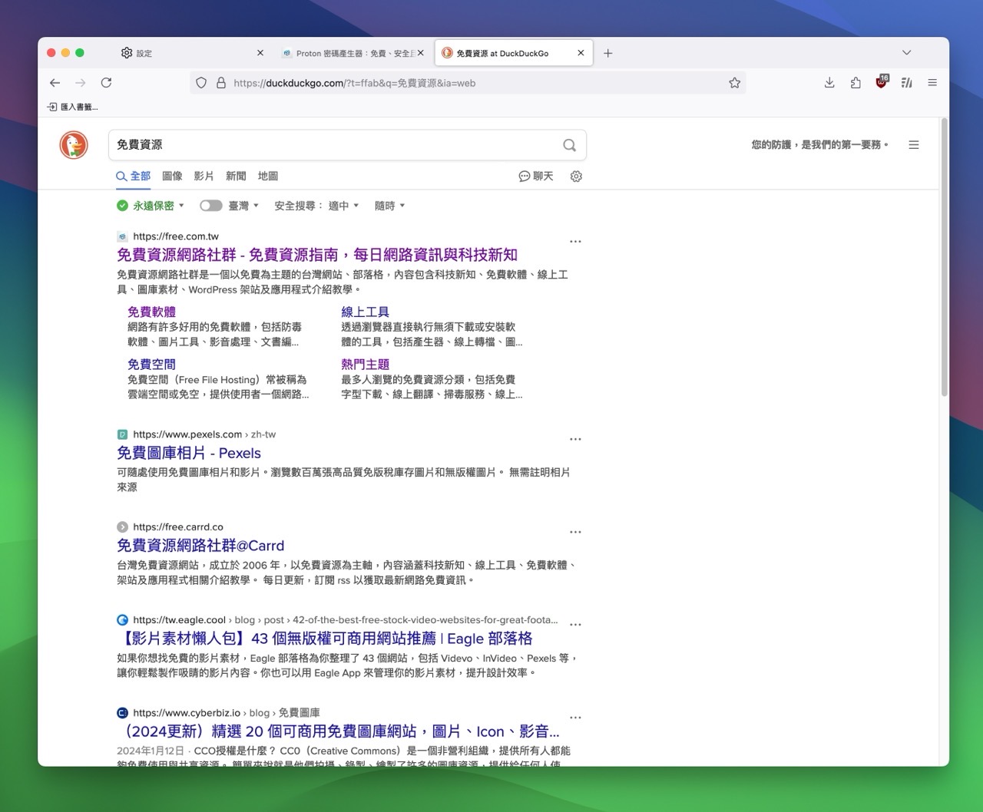Viewport: 983px width, 812px height.
Task: Switch to the 設定 tab
Action: tap(192, 53)
